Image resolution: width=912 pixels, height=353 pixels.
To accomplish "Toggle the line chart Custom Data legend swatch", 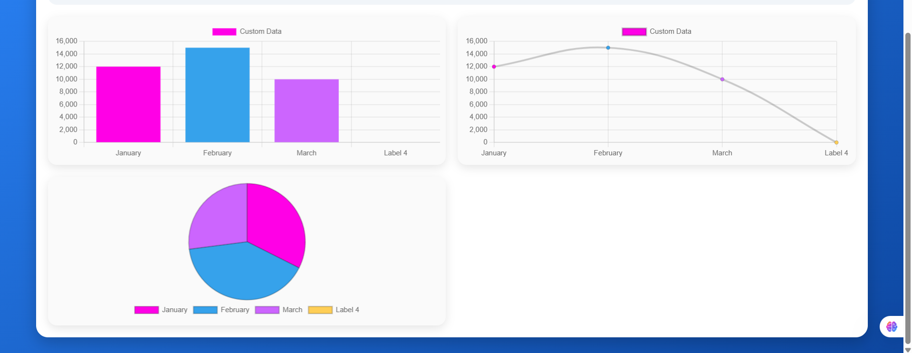I will coord(634,32).
